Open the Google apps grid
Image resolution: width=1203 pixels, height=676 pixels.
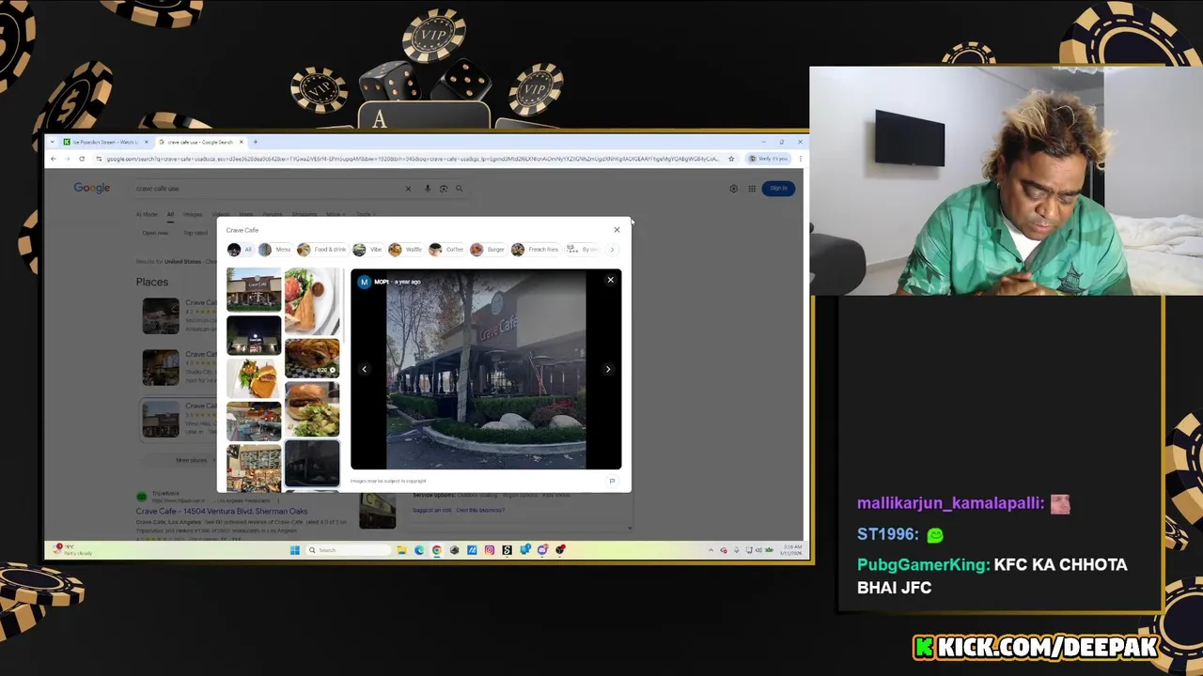pyautogui.click(x=752, y=189)
